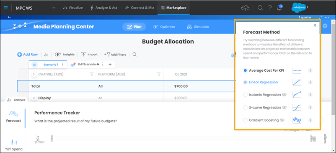Screen dimensions: 336x153
Task: Open Media Planning Center settings gear
Action: pyautogui.click(x=325, y=26)
